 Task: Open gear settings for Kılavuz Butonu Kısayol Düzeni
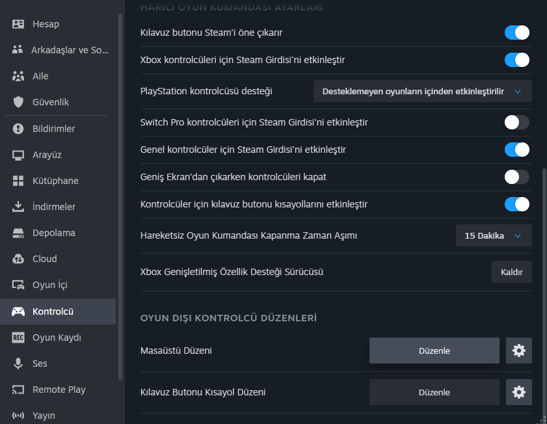click(x=519, y=392)
